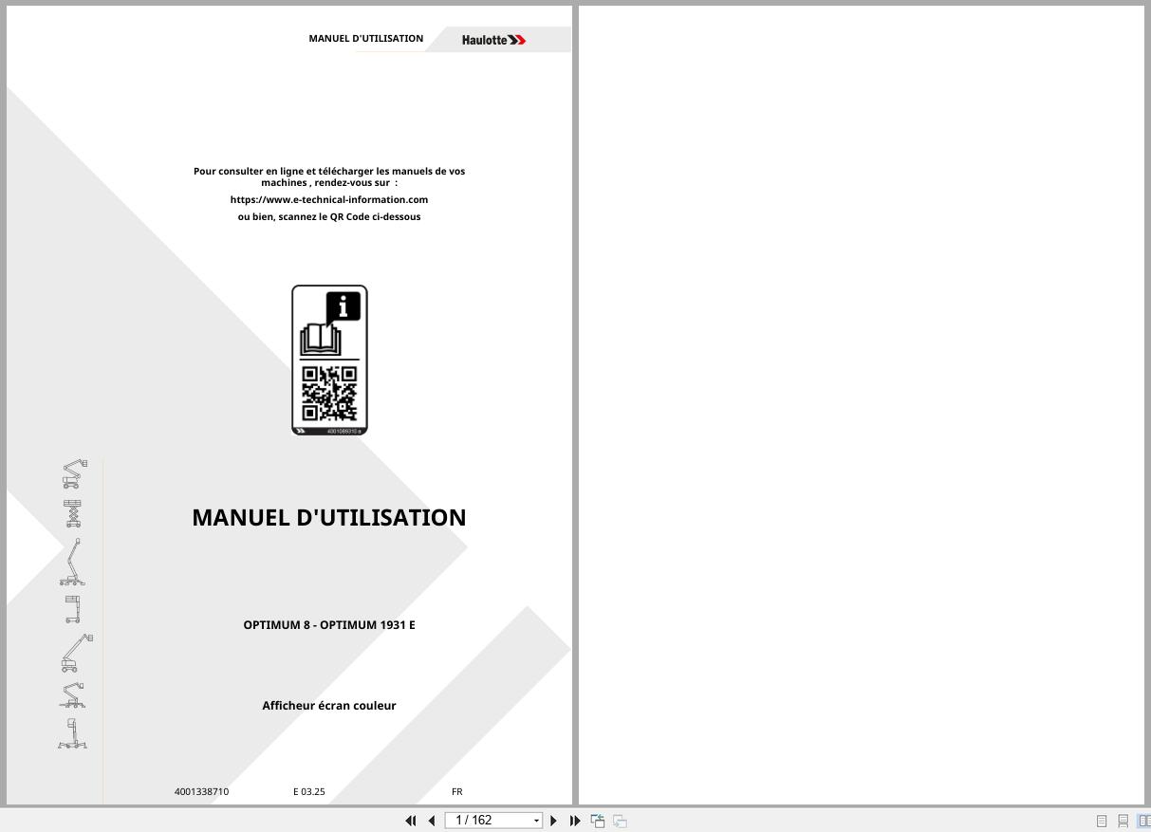Go to the first page

pos(411,821)
